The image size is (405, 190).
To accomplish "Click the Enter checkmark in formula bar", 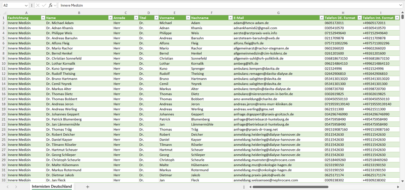I will coord(44,5).
